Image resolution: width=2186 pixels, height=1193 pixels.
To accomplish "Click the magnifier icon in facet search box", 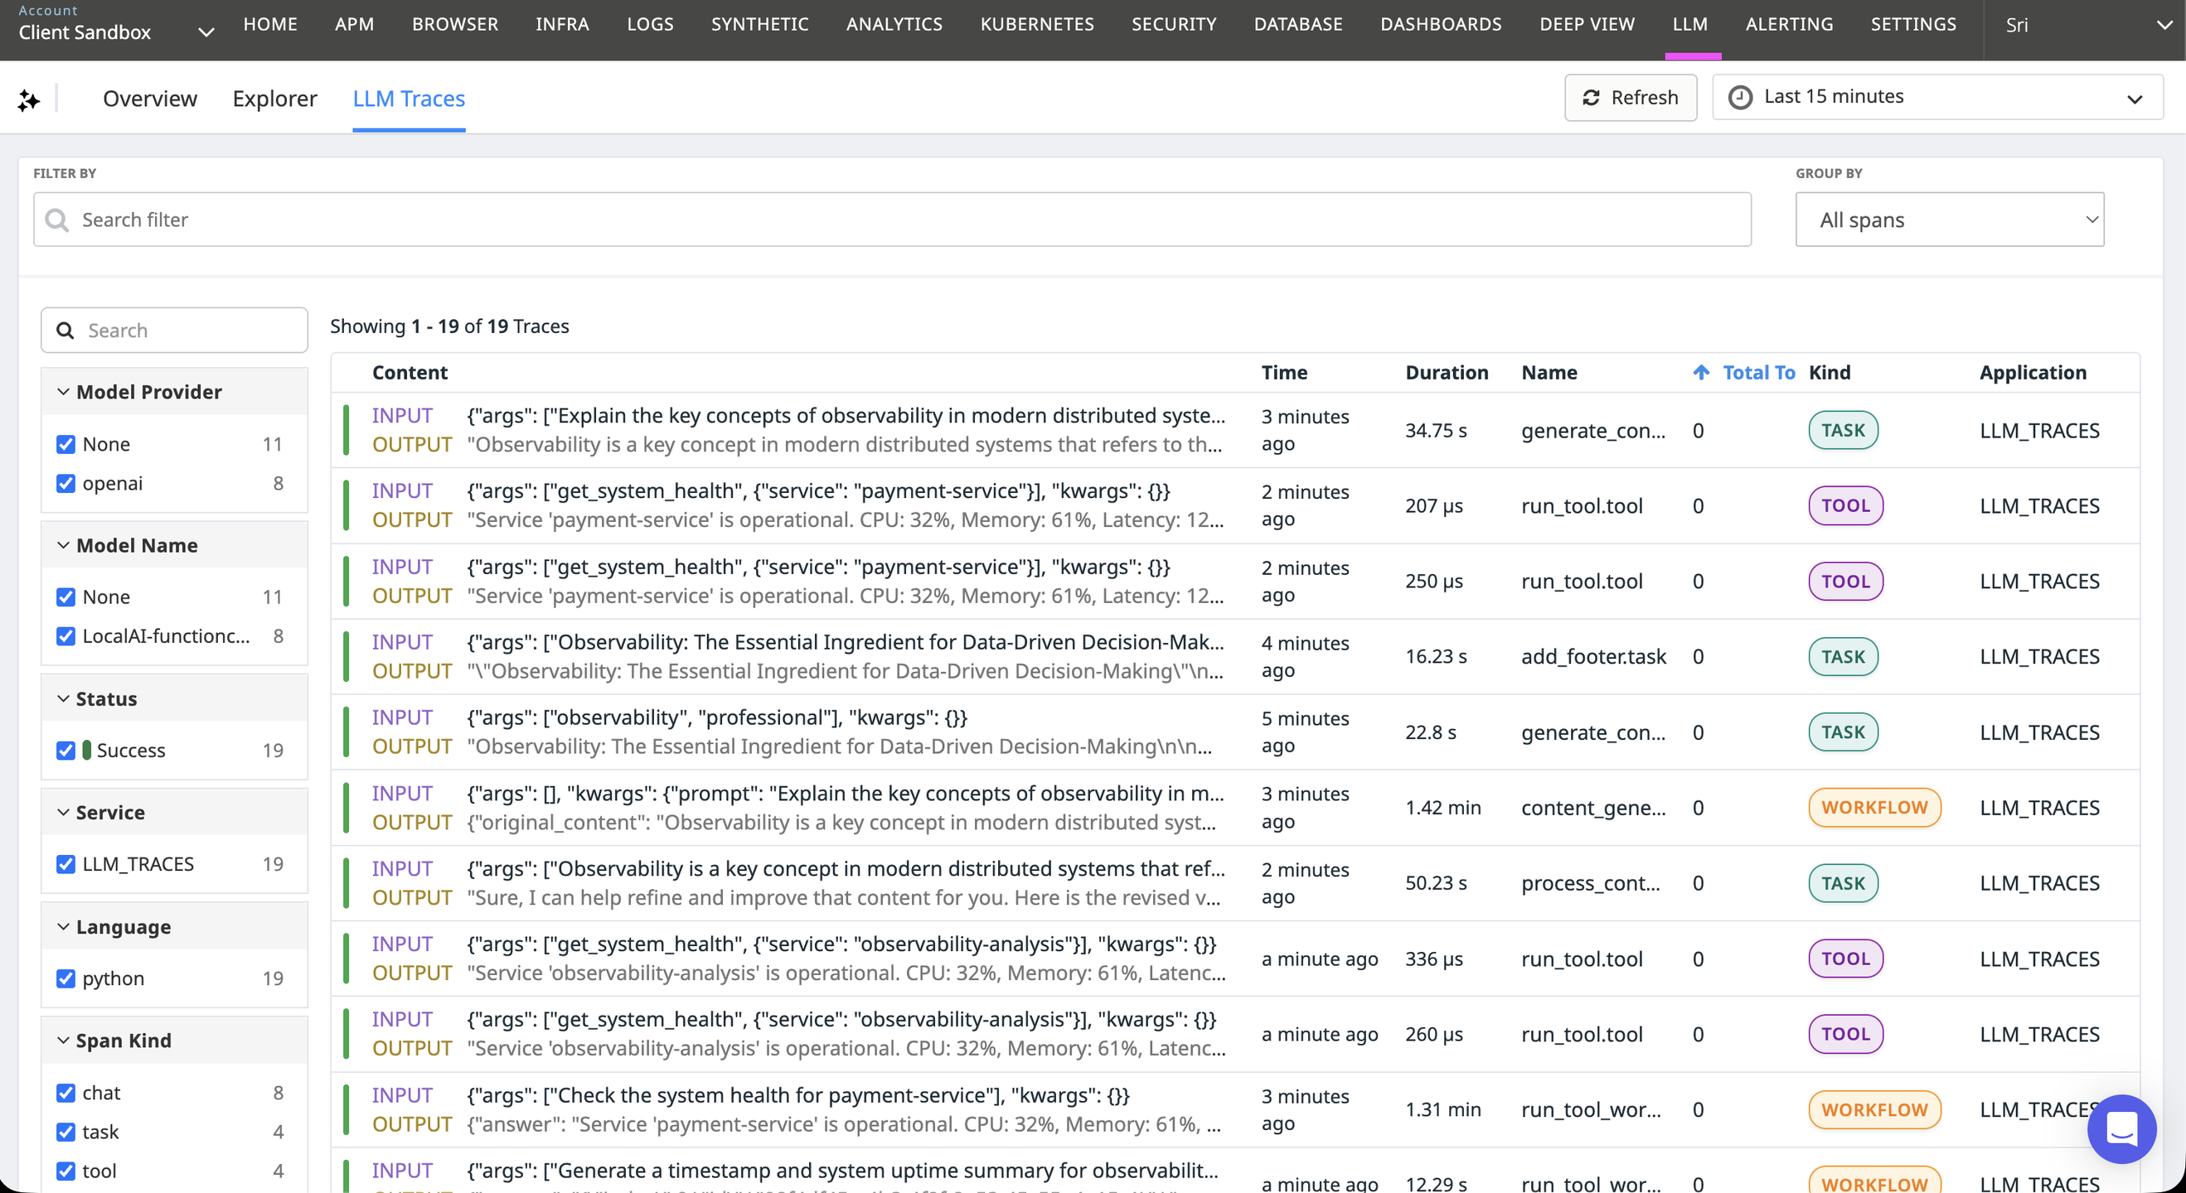I will [65, 331].
